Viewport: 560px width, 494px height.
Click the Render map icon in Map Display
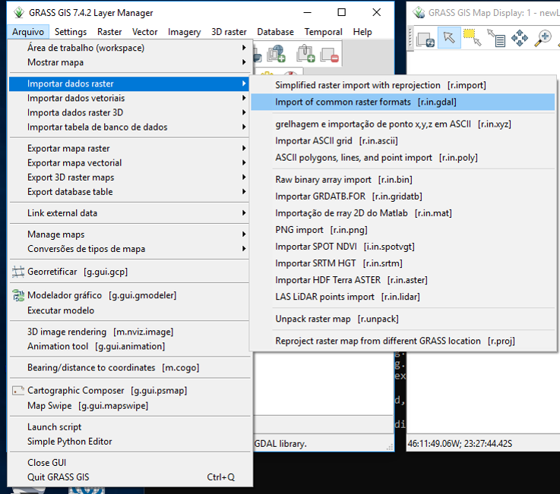[x=426, y=37]
